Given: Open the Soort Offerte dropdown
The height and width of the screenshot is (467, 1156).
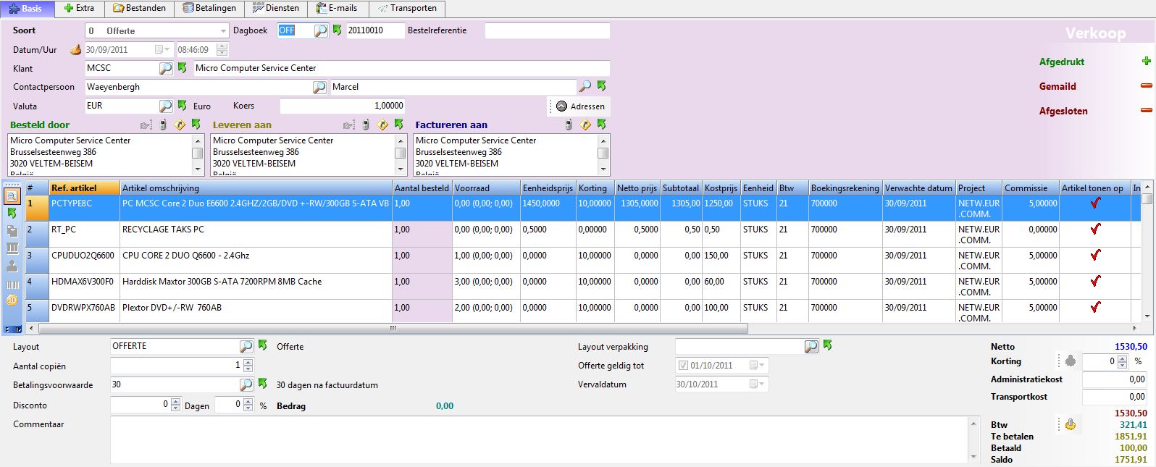Looking at the screenshot, I should coord(223,30).
